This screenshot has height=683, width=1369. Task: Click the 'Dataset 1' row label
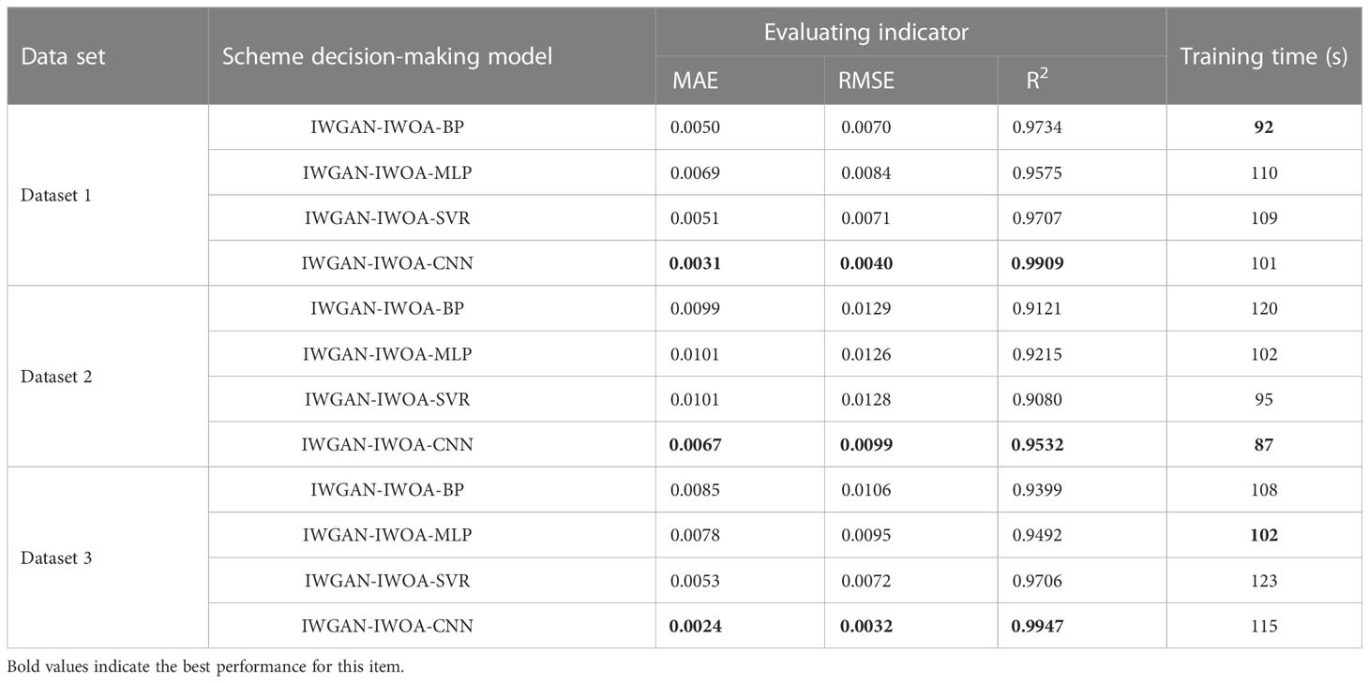[56, 196]
